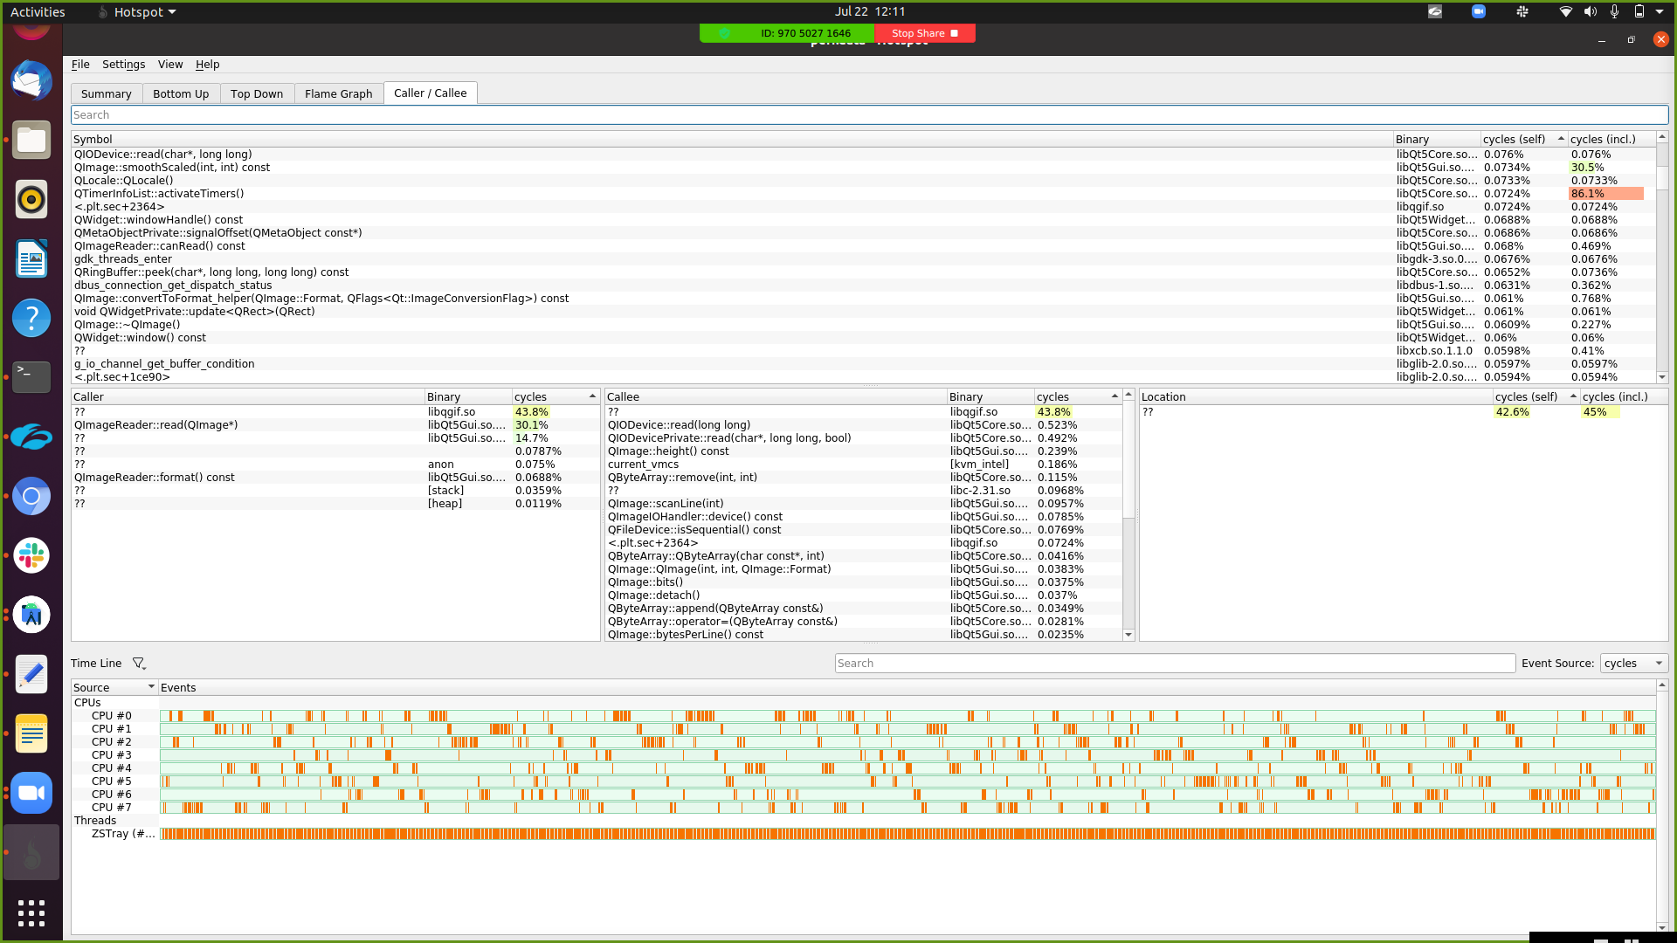This screenshot has width=1677, height=943.
Task: Open Slack from the dock
Action: (x=31, y=555)
